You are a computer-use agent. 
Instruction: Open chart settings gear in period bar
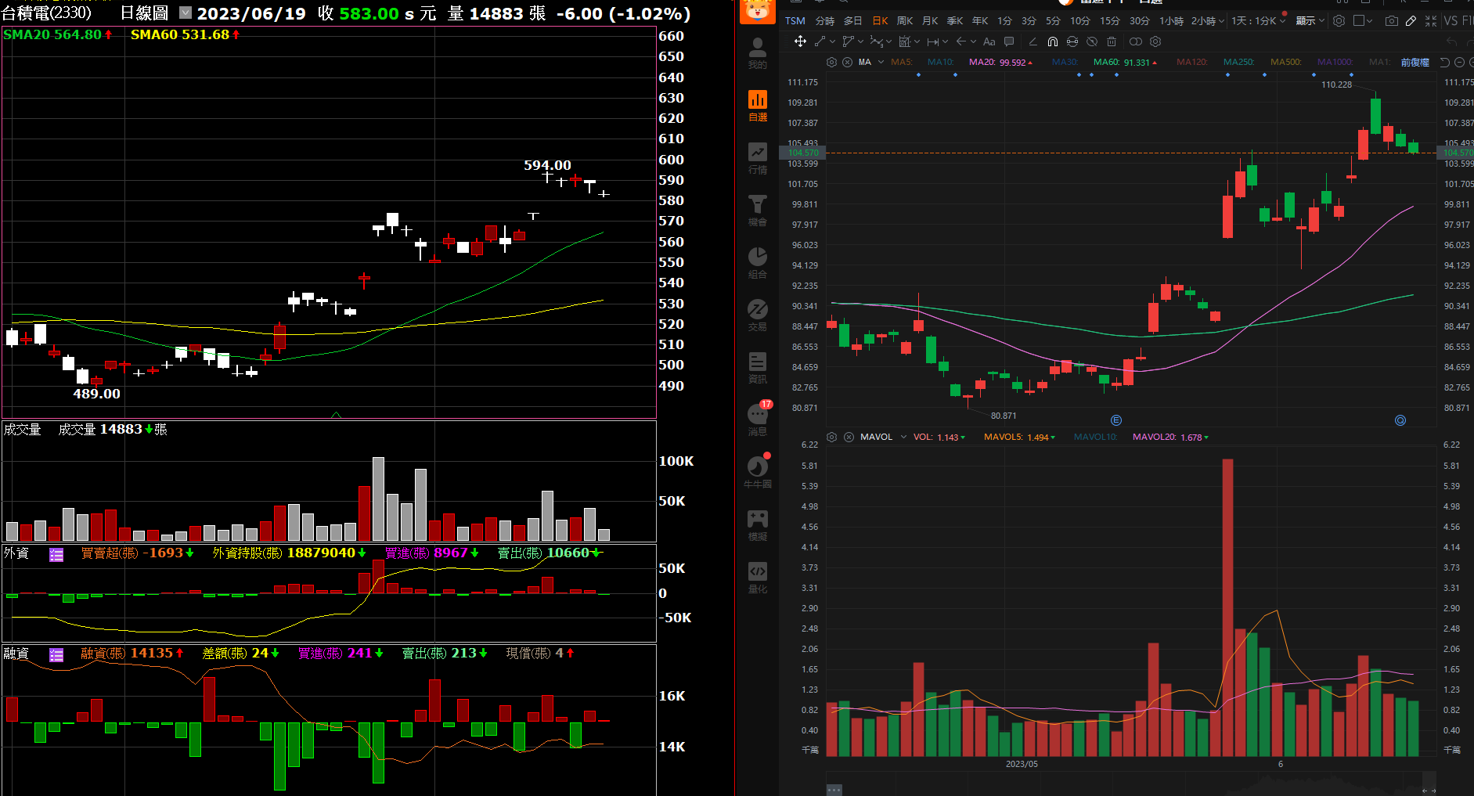pos(1339,21)
